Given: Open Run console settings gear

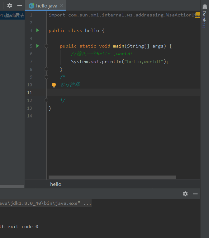Looking at the screenshot, I should click(185, 194).
